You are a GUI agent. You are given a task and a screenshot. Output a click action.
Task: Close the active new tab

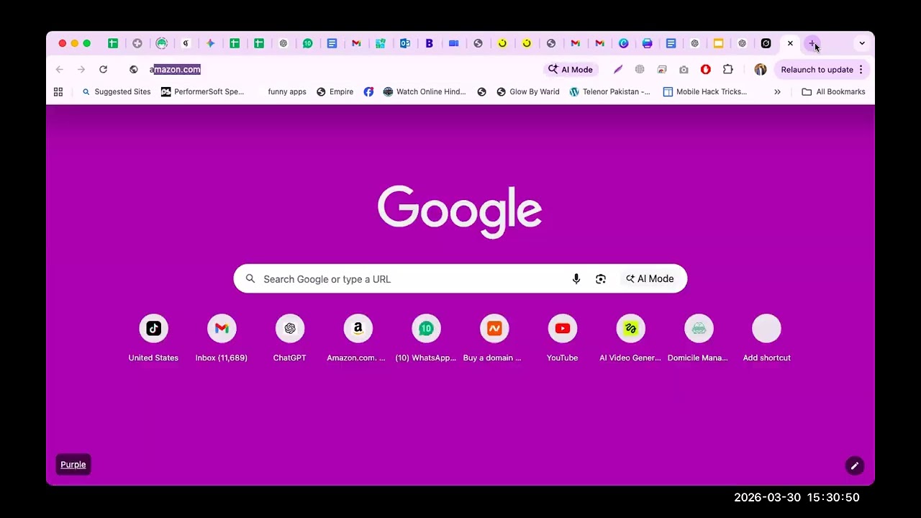(790, 43)
